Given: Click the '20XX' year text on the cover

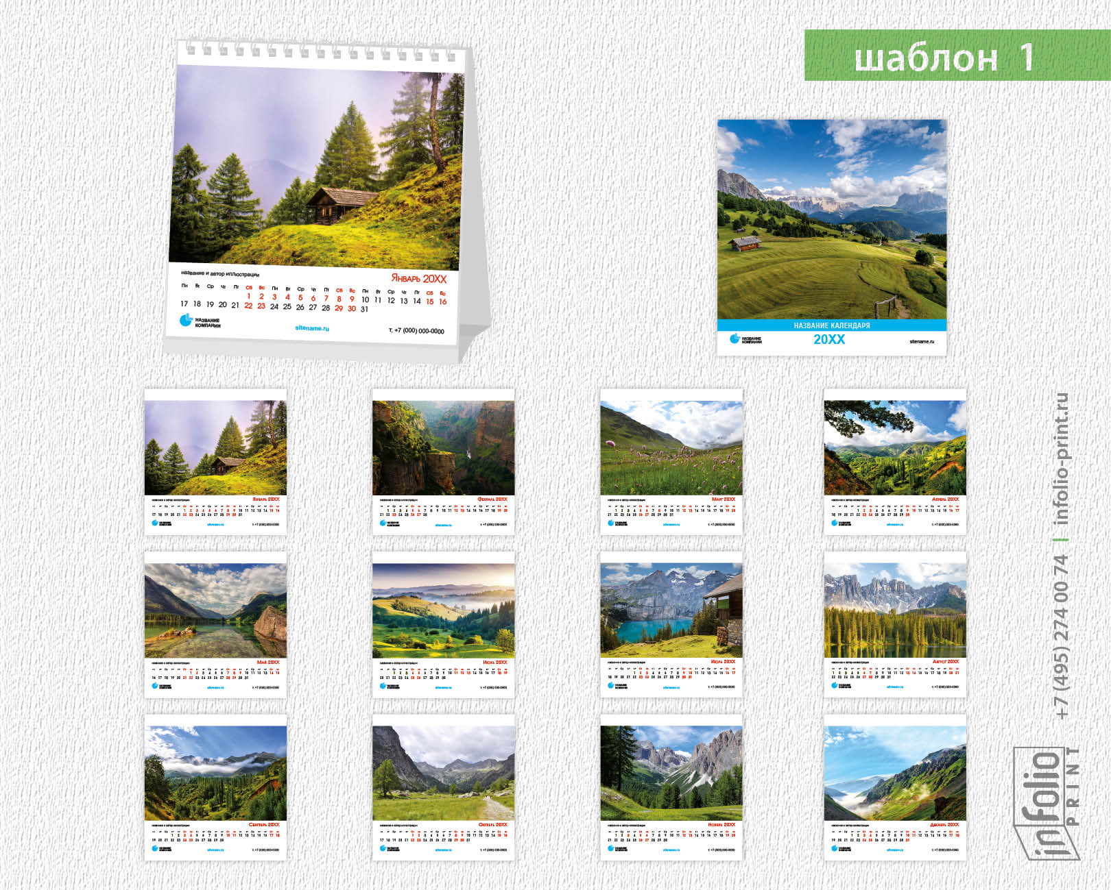Looking at the screenshot, I should click(x=829, y=339).
